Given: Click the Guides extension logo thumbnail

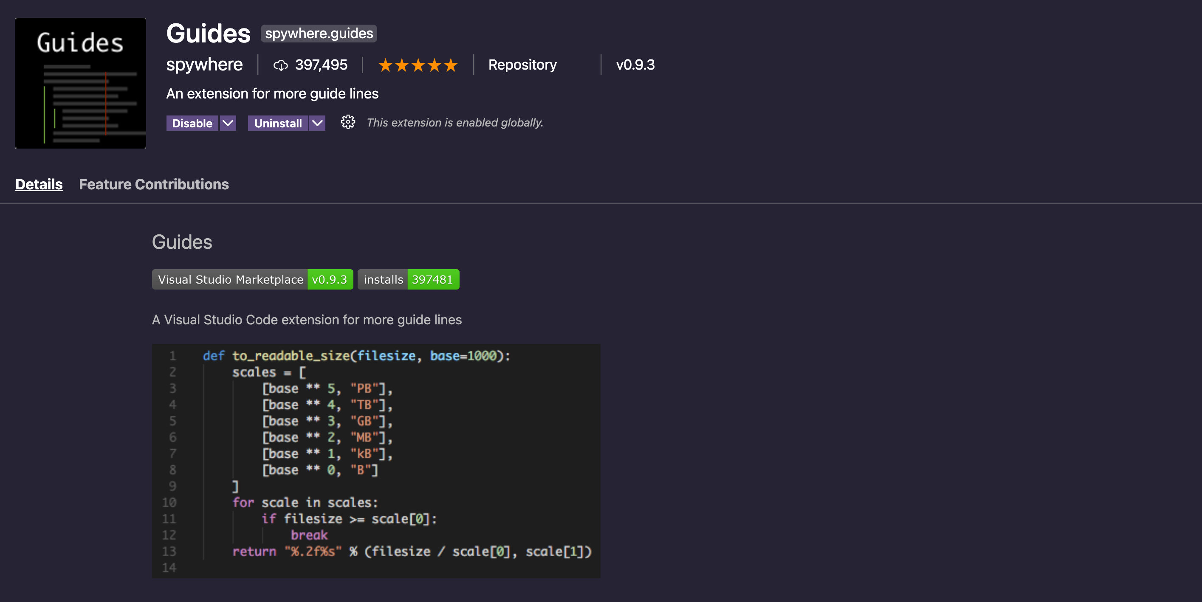Looking at the screenshot, I should [81, 83].
